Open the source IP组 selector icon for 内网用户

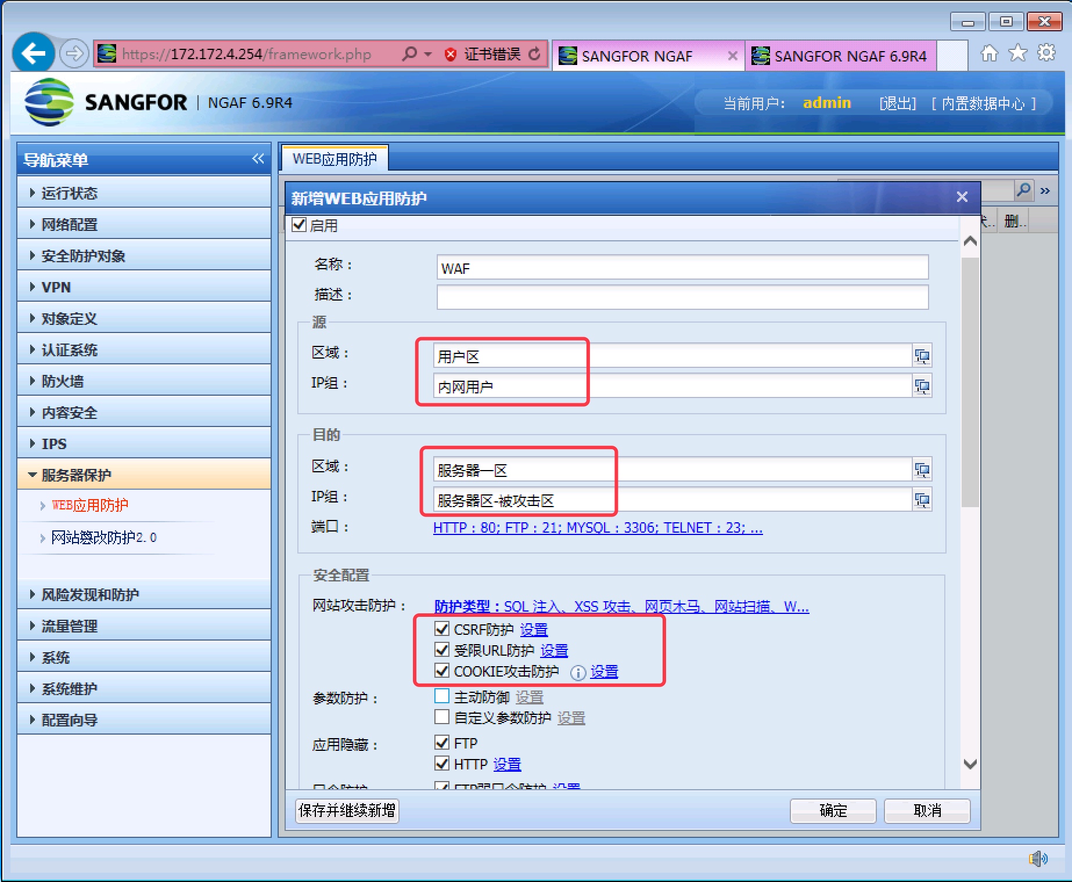922,386
